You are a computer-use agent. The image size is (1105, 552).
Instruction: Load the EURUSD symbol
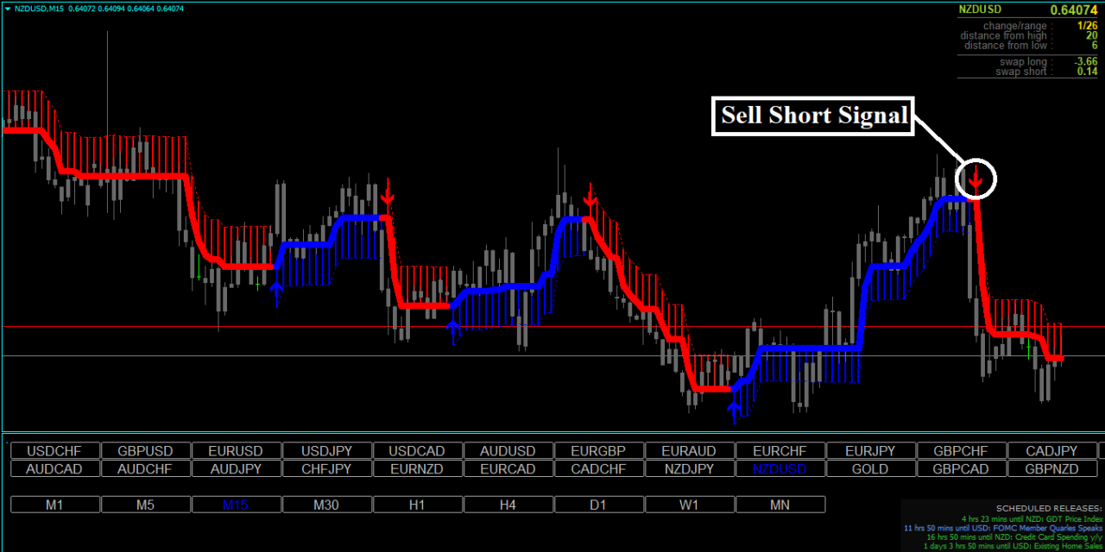(237, 451)
